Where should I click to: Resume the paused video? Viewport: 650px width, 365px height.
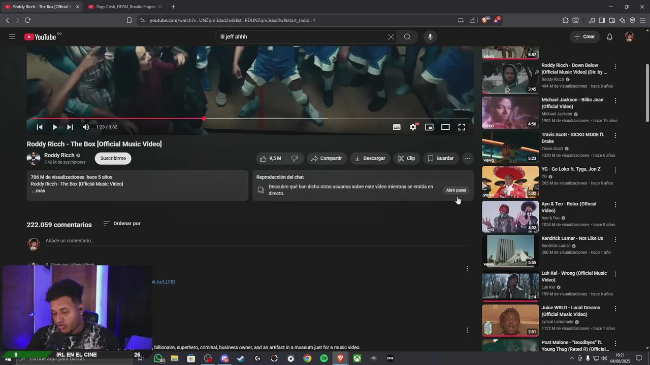(x=55, y=127)
